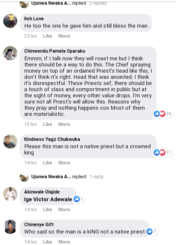This screenshot has width=176, height=245.
Task: View Kindness Yagz Chukwuka's profile photo
Action: coord(10,141)
